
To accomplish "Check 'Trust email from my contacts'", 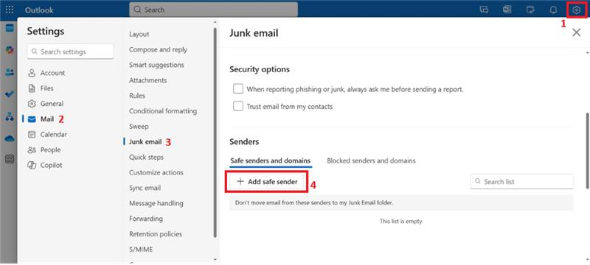I will pyautogui.click(x=237, y=106).
